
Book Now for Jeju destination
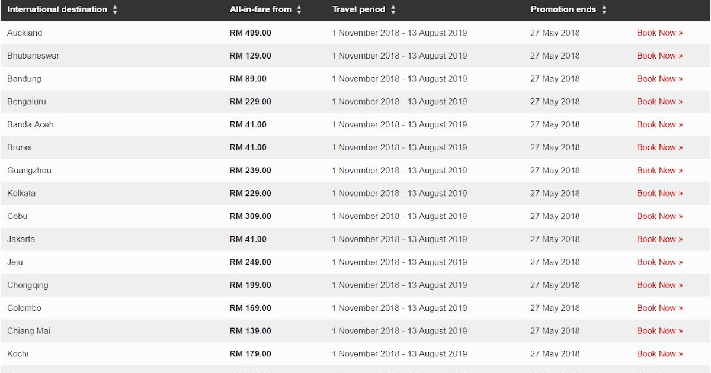pos(659,262)
